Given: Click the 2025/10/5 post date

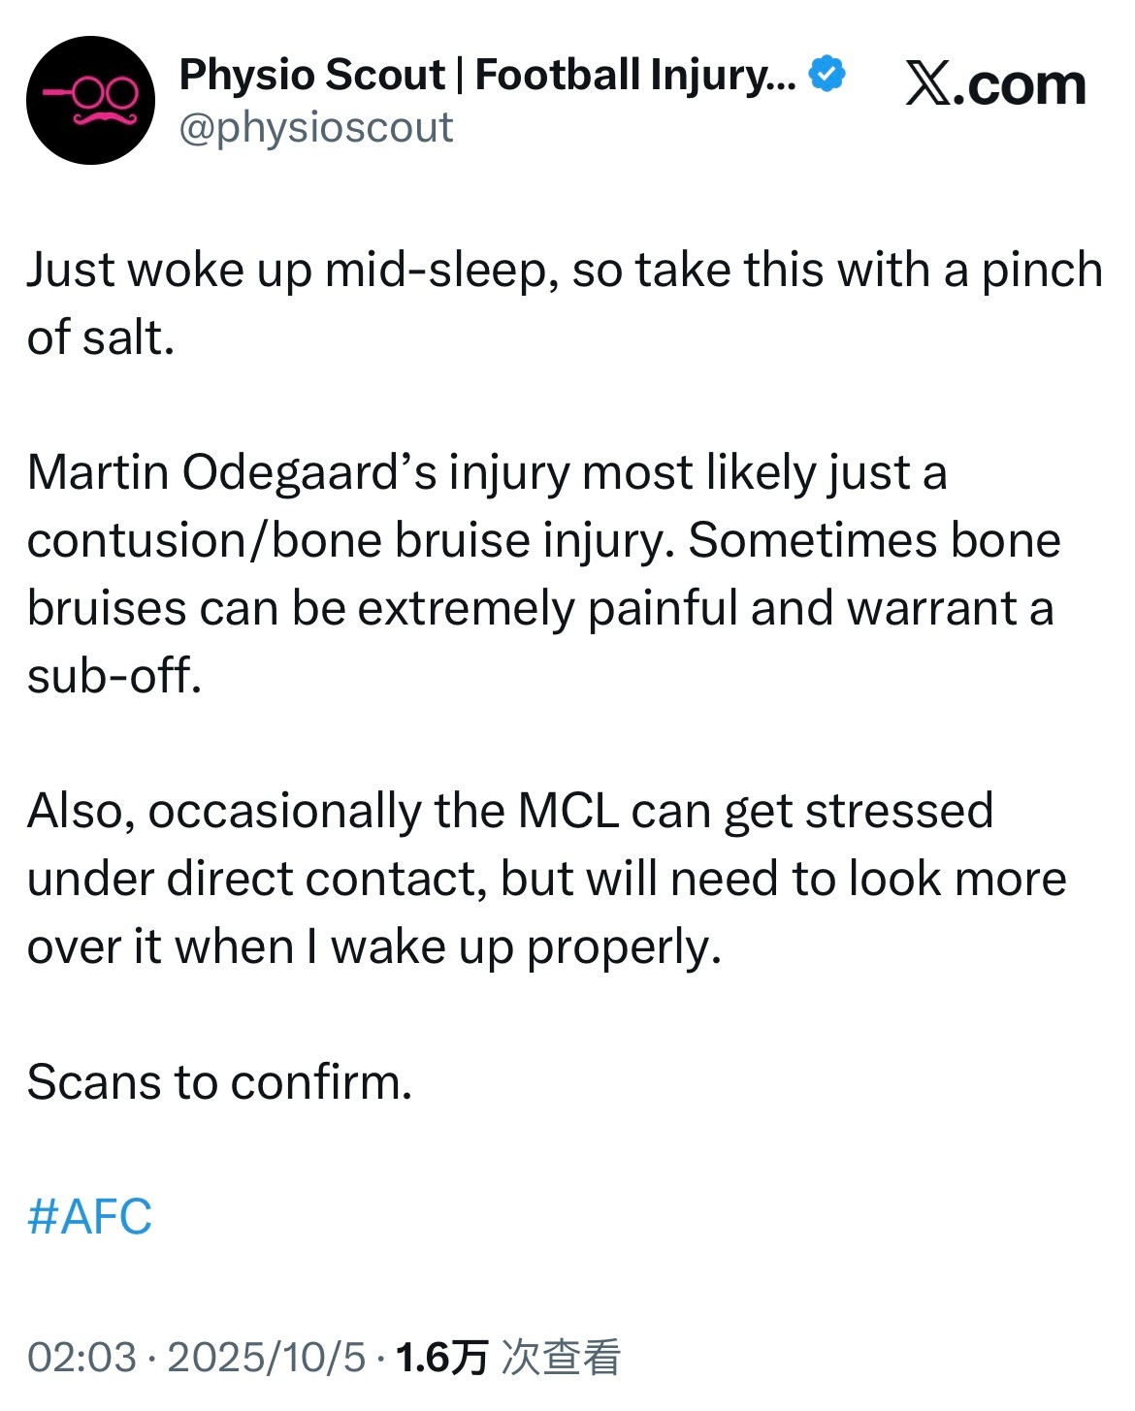Looking at the screenshot, I should click(x=267, y=1356).
